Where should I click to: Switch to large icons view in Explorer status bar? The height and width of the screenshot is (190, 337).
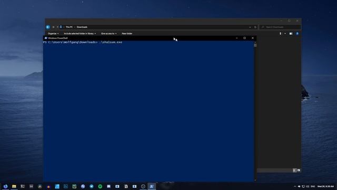[299, 170]
